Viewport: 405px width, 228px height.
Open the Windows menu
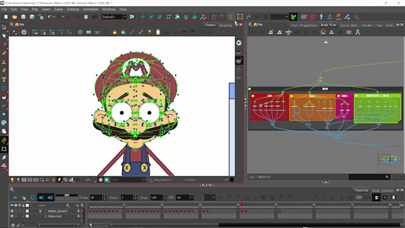109,10
